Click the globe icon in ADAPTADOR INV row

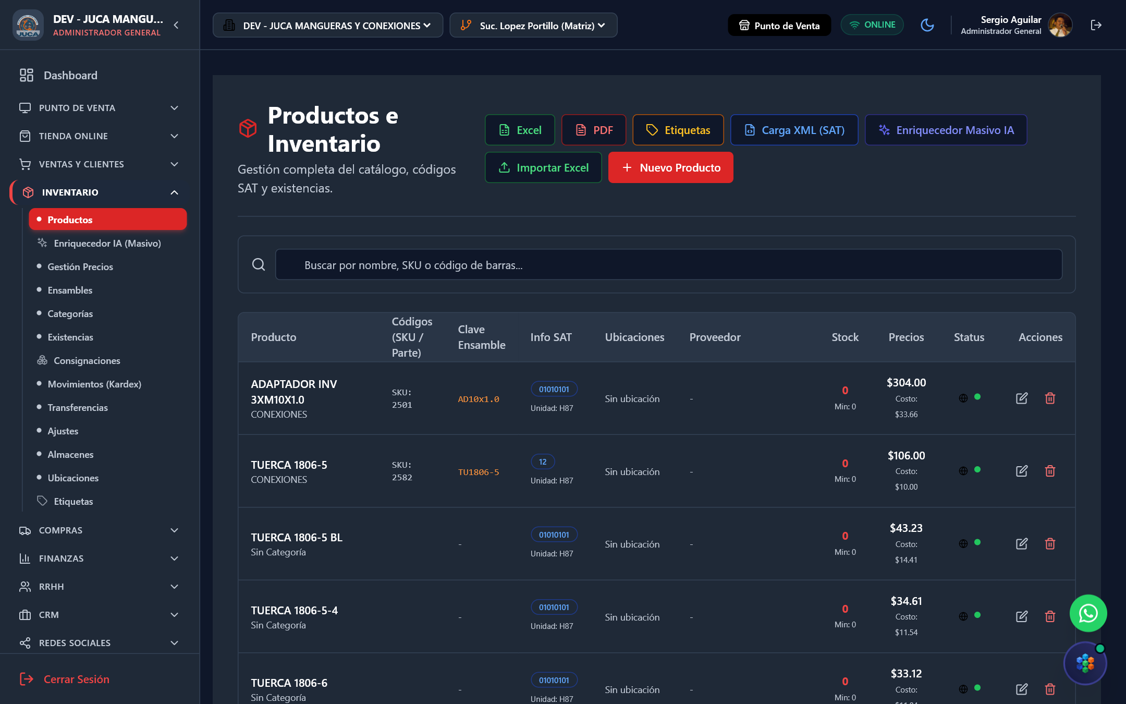point(963,398)
